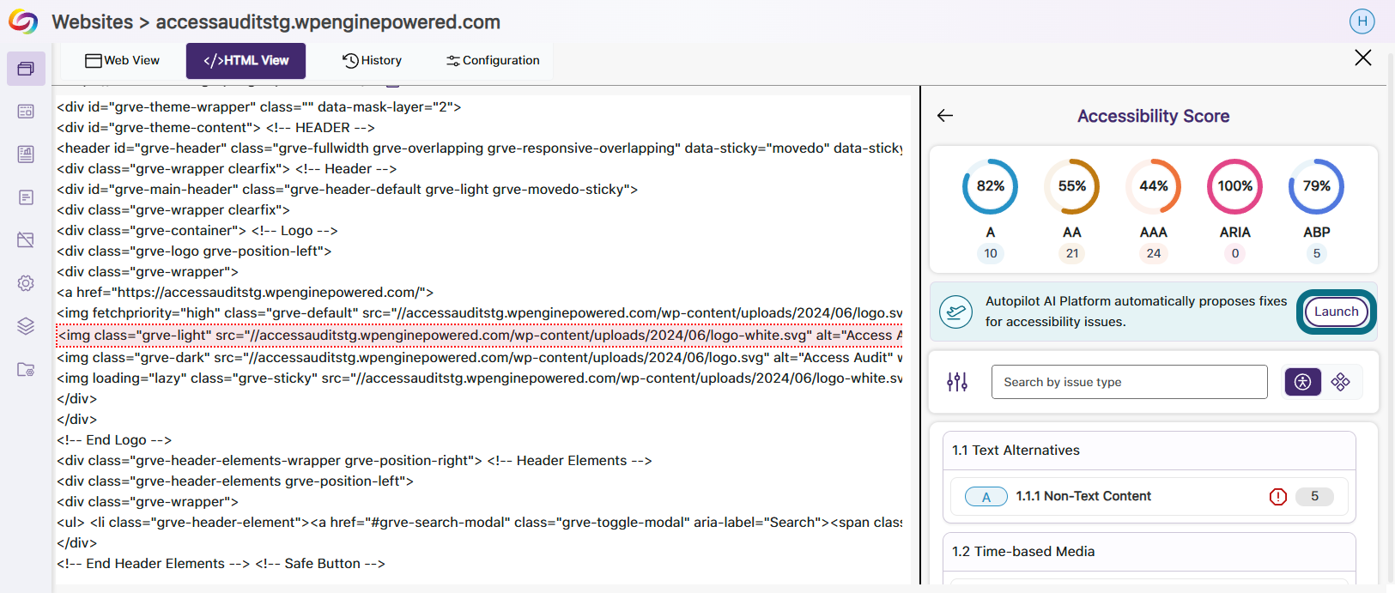Image resolution: width=1395 pixels, height=593 pixels.
Task: Click the AAA issue count 24
Action: (x=1154, y=253)
